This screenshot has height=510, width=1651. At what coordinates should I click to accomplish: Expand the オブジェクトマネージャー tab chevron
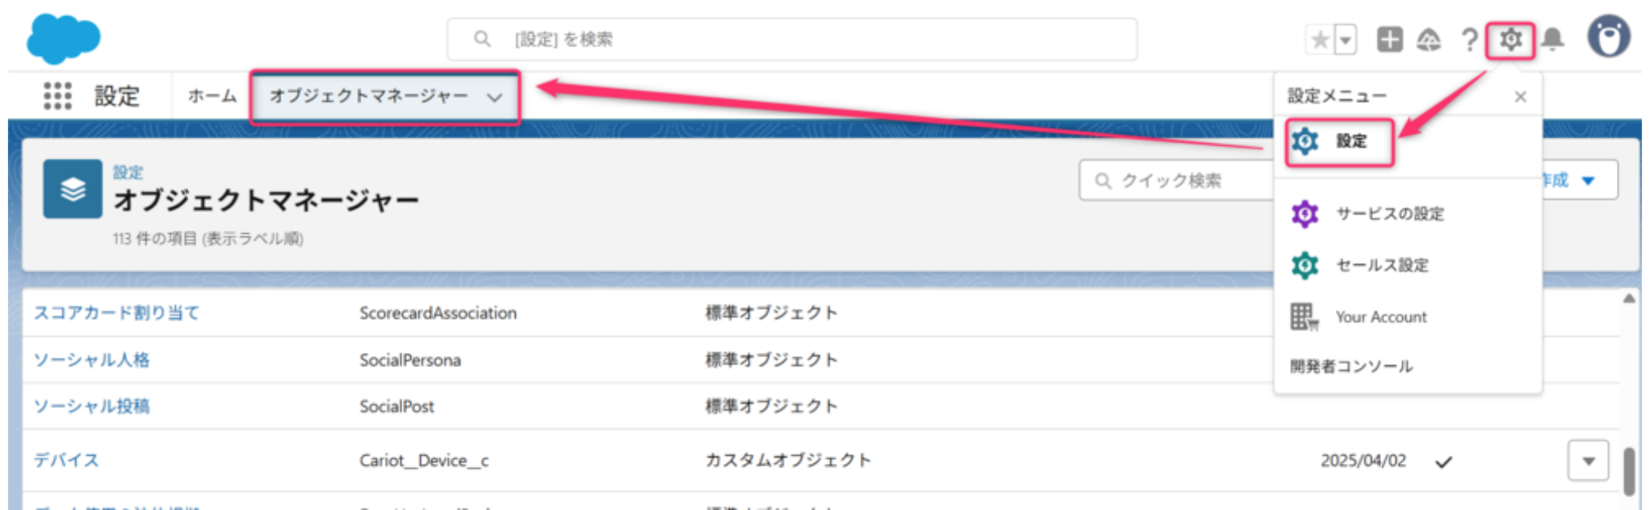pos(495,97)
